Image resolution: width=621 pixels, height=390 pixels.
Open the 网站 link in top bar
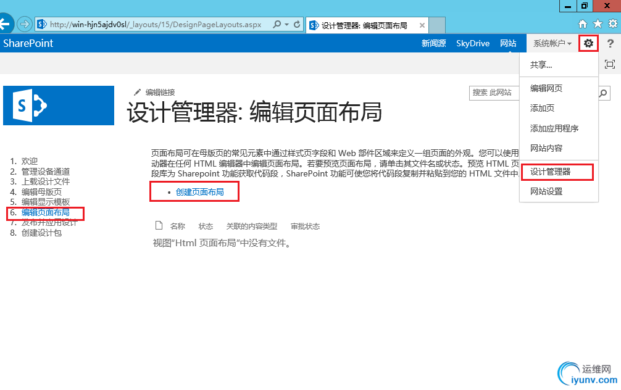point(508,43)
